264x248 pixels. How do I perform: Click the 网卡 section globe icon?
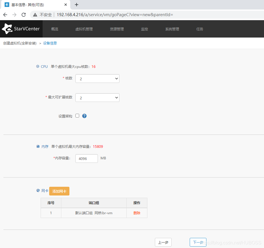pos(38,191)
